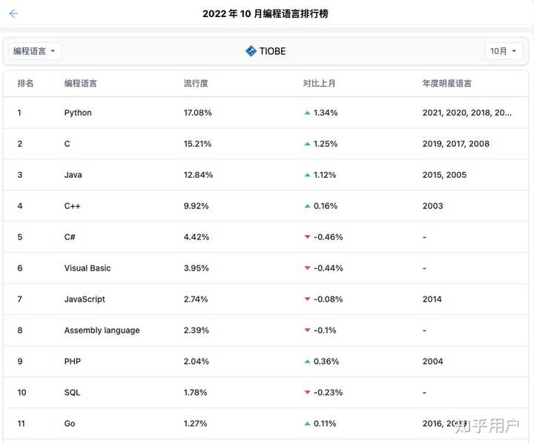Click the TIOBE diamond logo icon
Image resolution: width=534 pixels, height=444 pixels.
(251, 51)
